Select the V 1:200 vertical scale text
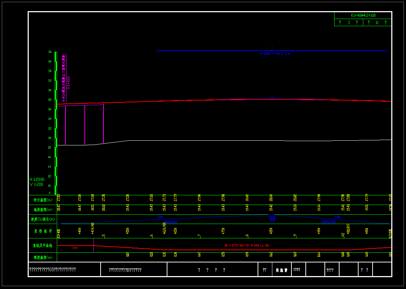406x289 pixels. 36,185
